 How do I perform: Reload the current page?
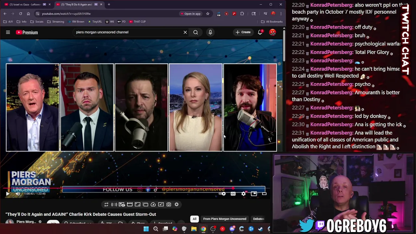(x=20, y=14)
